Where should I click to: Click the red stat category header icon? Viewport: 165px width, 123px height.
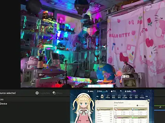pos(116,109)
